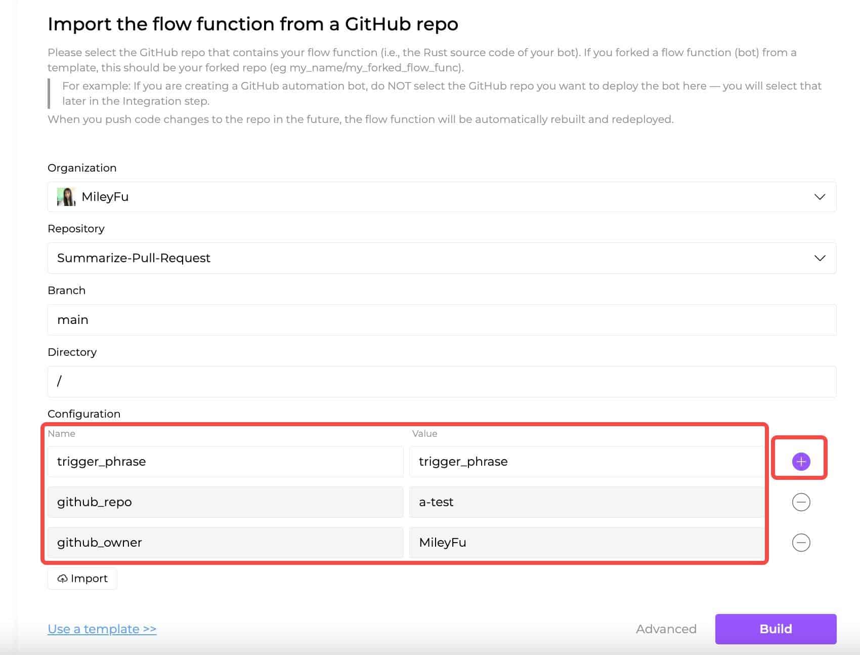
Task: Click the MileyFu organization avatar
Action: 66,197
